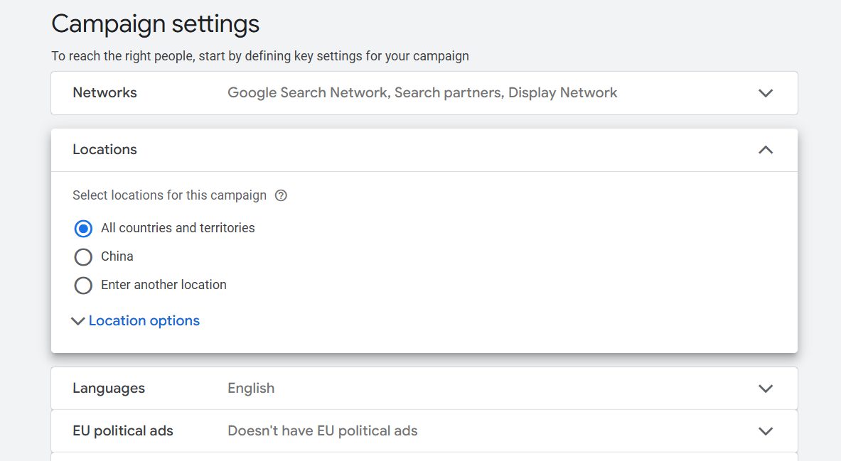Click the All countries and territories label
Viewport: 841px width, 461px height.
178,228
